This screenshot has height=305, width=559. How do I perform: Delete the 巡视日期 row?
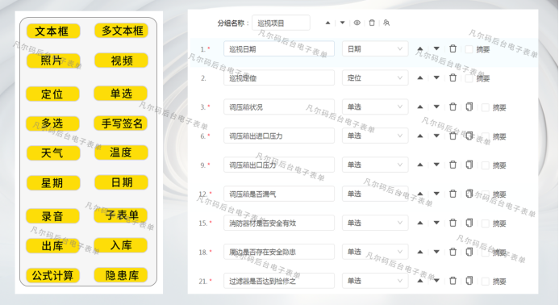(x=453, y=48)
